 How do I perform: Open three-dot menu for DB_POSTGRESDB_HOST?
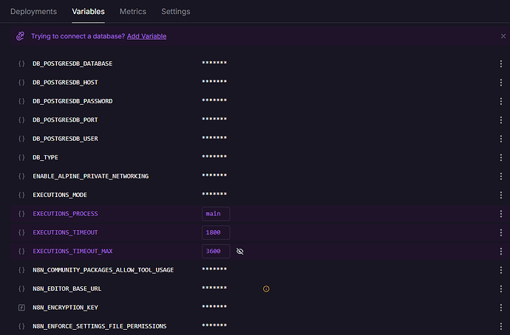tap(501, 82)
